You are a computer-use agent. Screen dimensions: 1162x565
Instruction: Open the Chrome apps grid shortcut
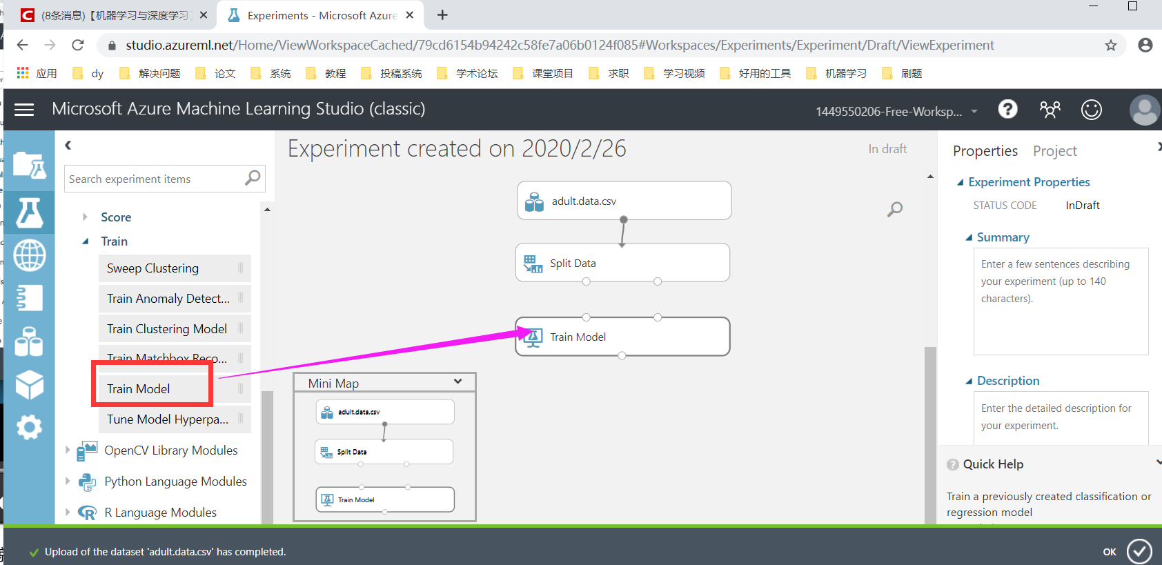point(23,72)
